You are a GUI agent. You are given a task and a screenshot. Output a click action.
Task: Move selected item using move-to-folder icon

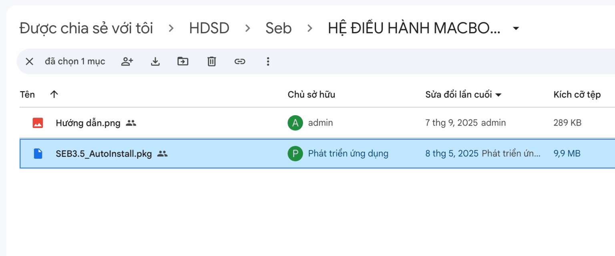coord(183,61)
